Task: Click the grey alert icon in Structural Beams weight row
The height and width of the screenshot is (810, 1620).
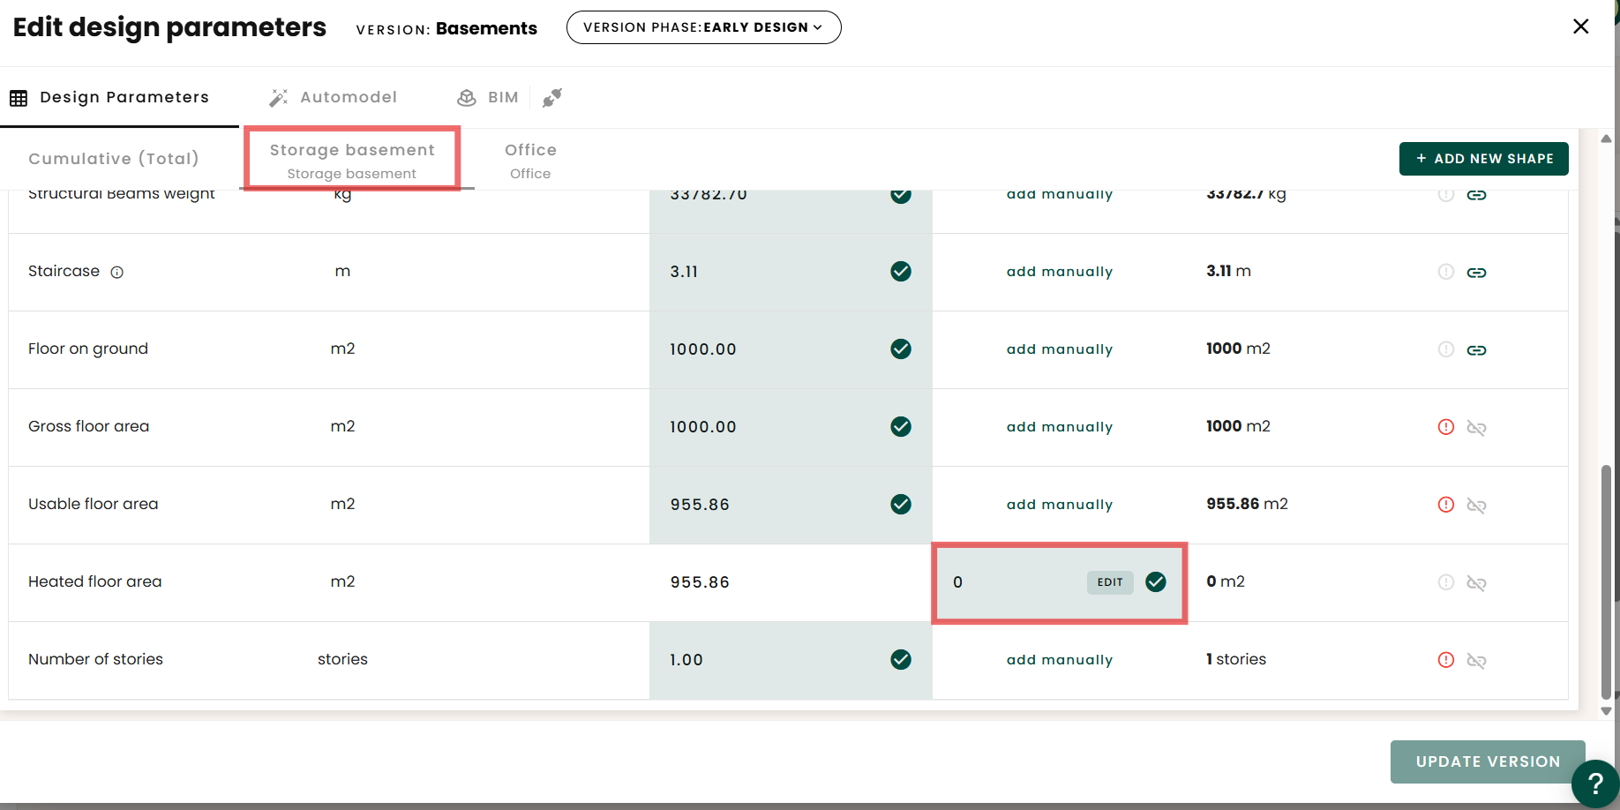Action: [x=1446, y=195]
